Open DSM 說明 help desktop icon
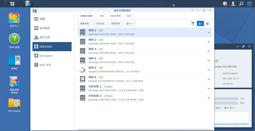Image resolution: width=255 pixels, height=131 pixels. point(14,41)
